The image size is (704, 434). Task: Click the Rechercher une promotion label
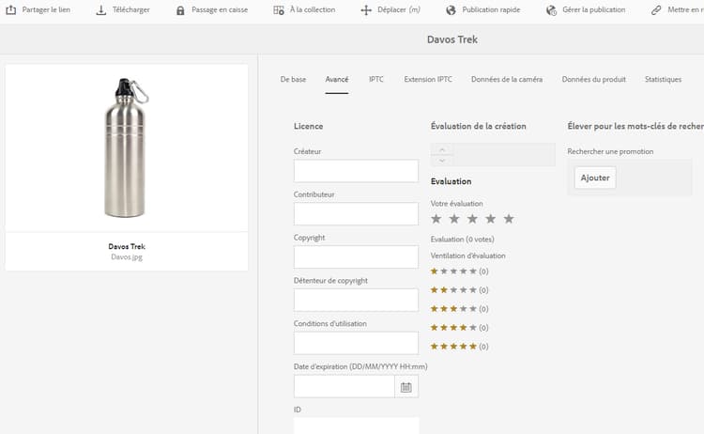coord(610,151)
